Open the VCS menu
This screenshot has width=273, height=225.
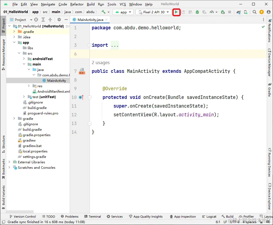123,4
